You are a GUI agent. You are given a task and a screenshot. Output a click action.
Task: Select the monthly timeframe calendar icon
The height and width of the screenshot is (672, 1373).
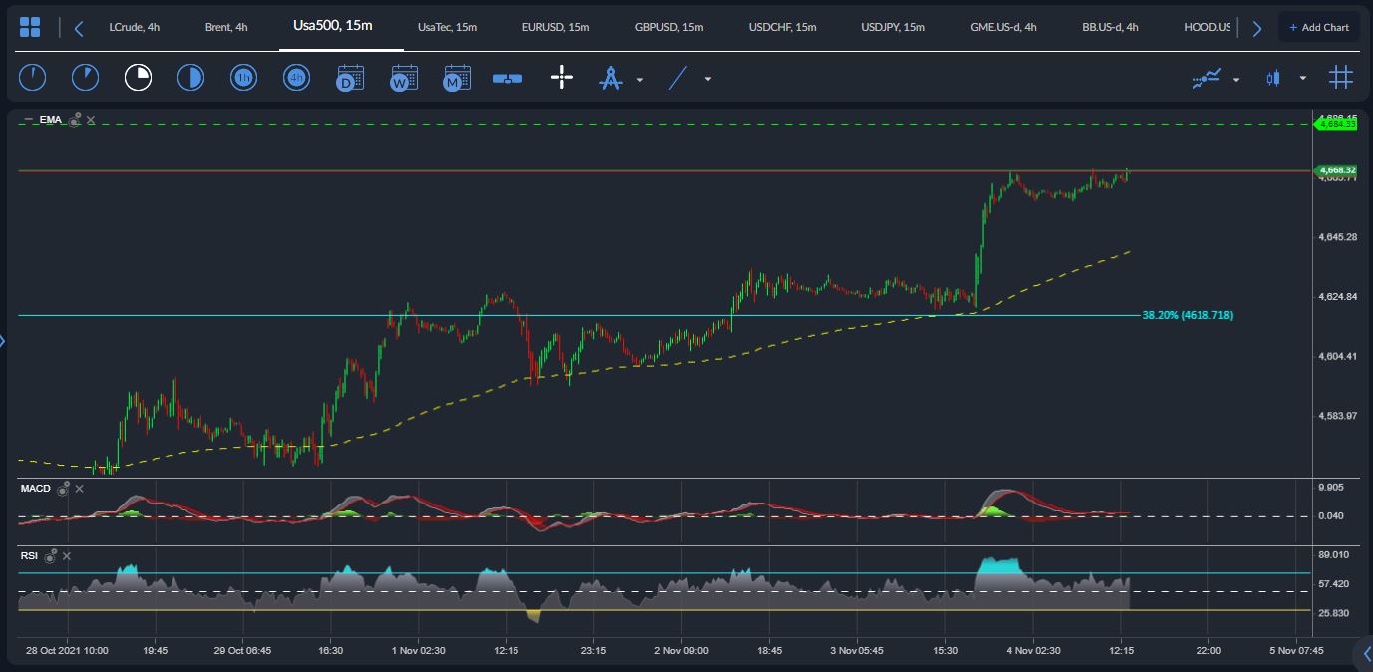click(x=457, y=78)
